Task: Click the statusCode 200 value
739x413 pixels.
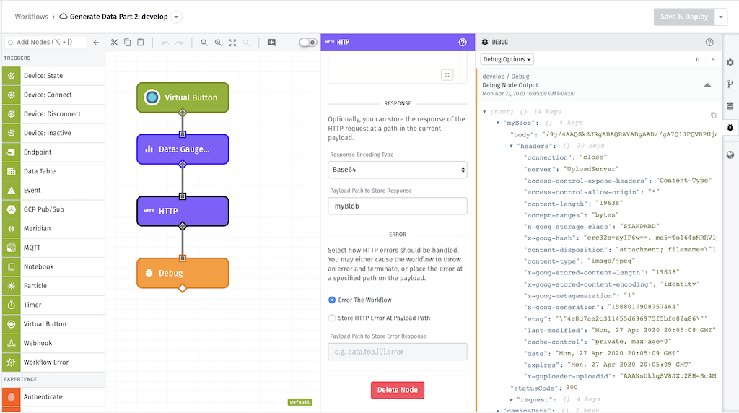Action: coord(572,387)
